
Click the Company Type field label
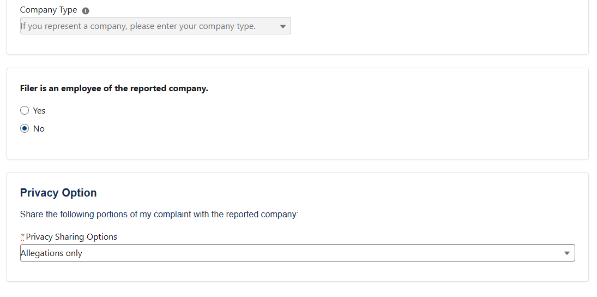(x=49, y=10)
